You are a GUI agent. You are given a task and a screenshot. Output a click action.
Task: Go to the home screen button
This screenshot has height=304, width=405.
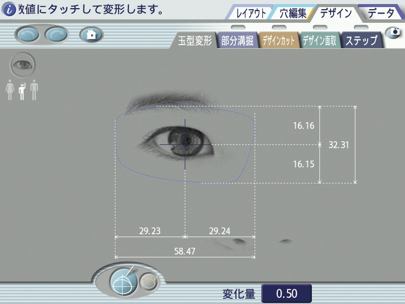coord(92,34)
